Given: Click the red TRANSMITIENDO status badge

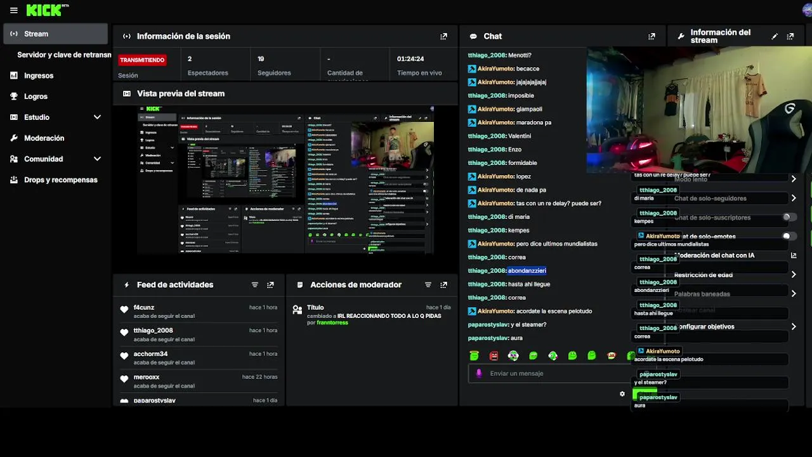Looking at the screenshot, I should tap(142, 60).
